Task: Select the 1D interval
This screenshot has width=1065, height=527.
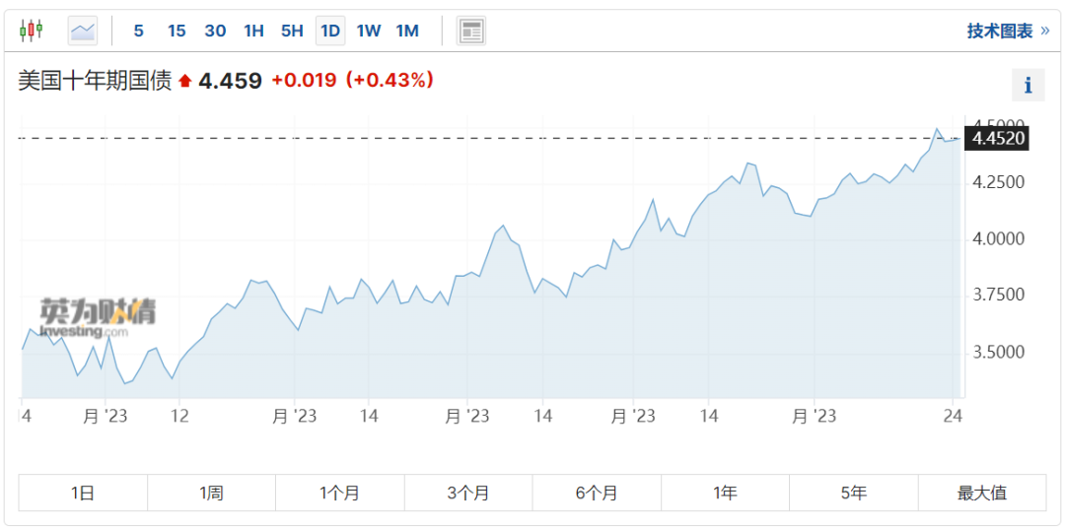Action: tap(330, 31)
